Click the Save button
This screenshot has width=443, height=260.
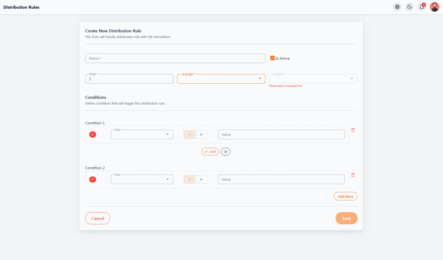[346, 218]
